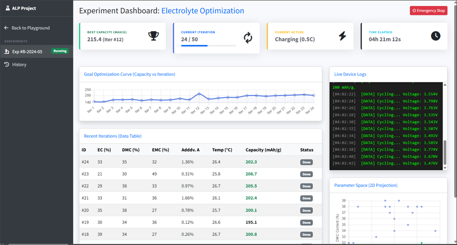This screenshot has height=245, width=457.
Task: Click the Capacity (mAh/g) column header
Action: click(263, 150)
